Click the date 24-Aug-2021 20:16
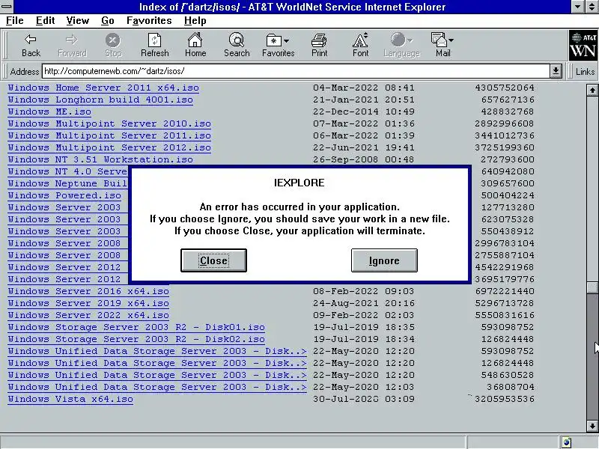Image resolution: width=599 pixels, height=449 pixels. (363, 303)
